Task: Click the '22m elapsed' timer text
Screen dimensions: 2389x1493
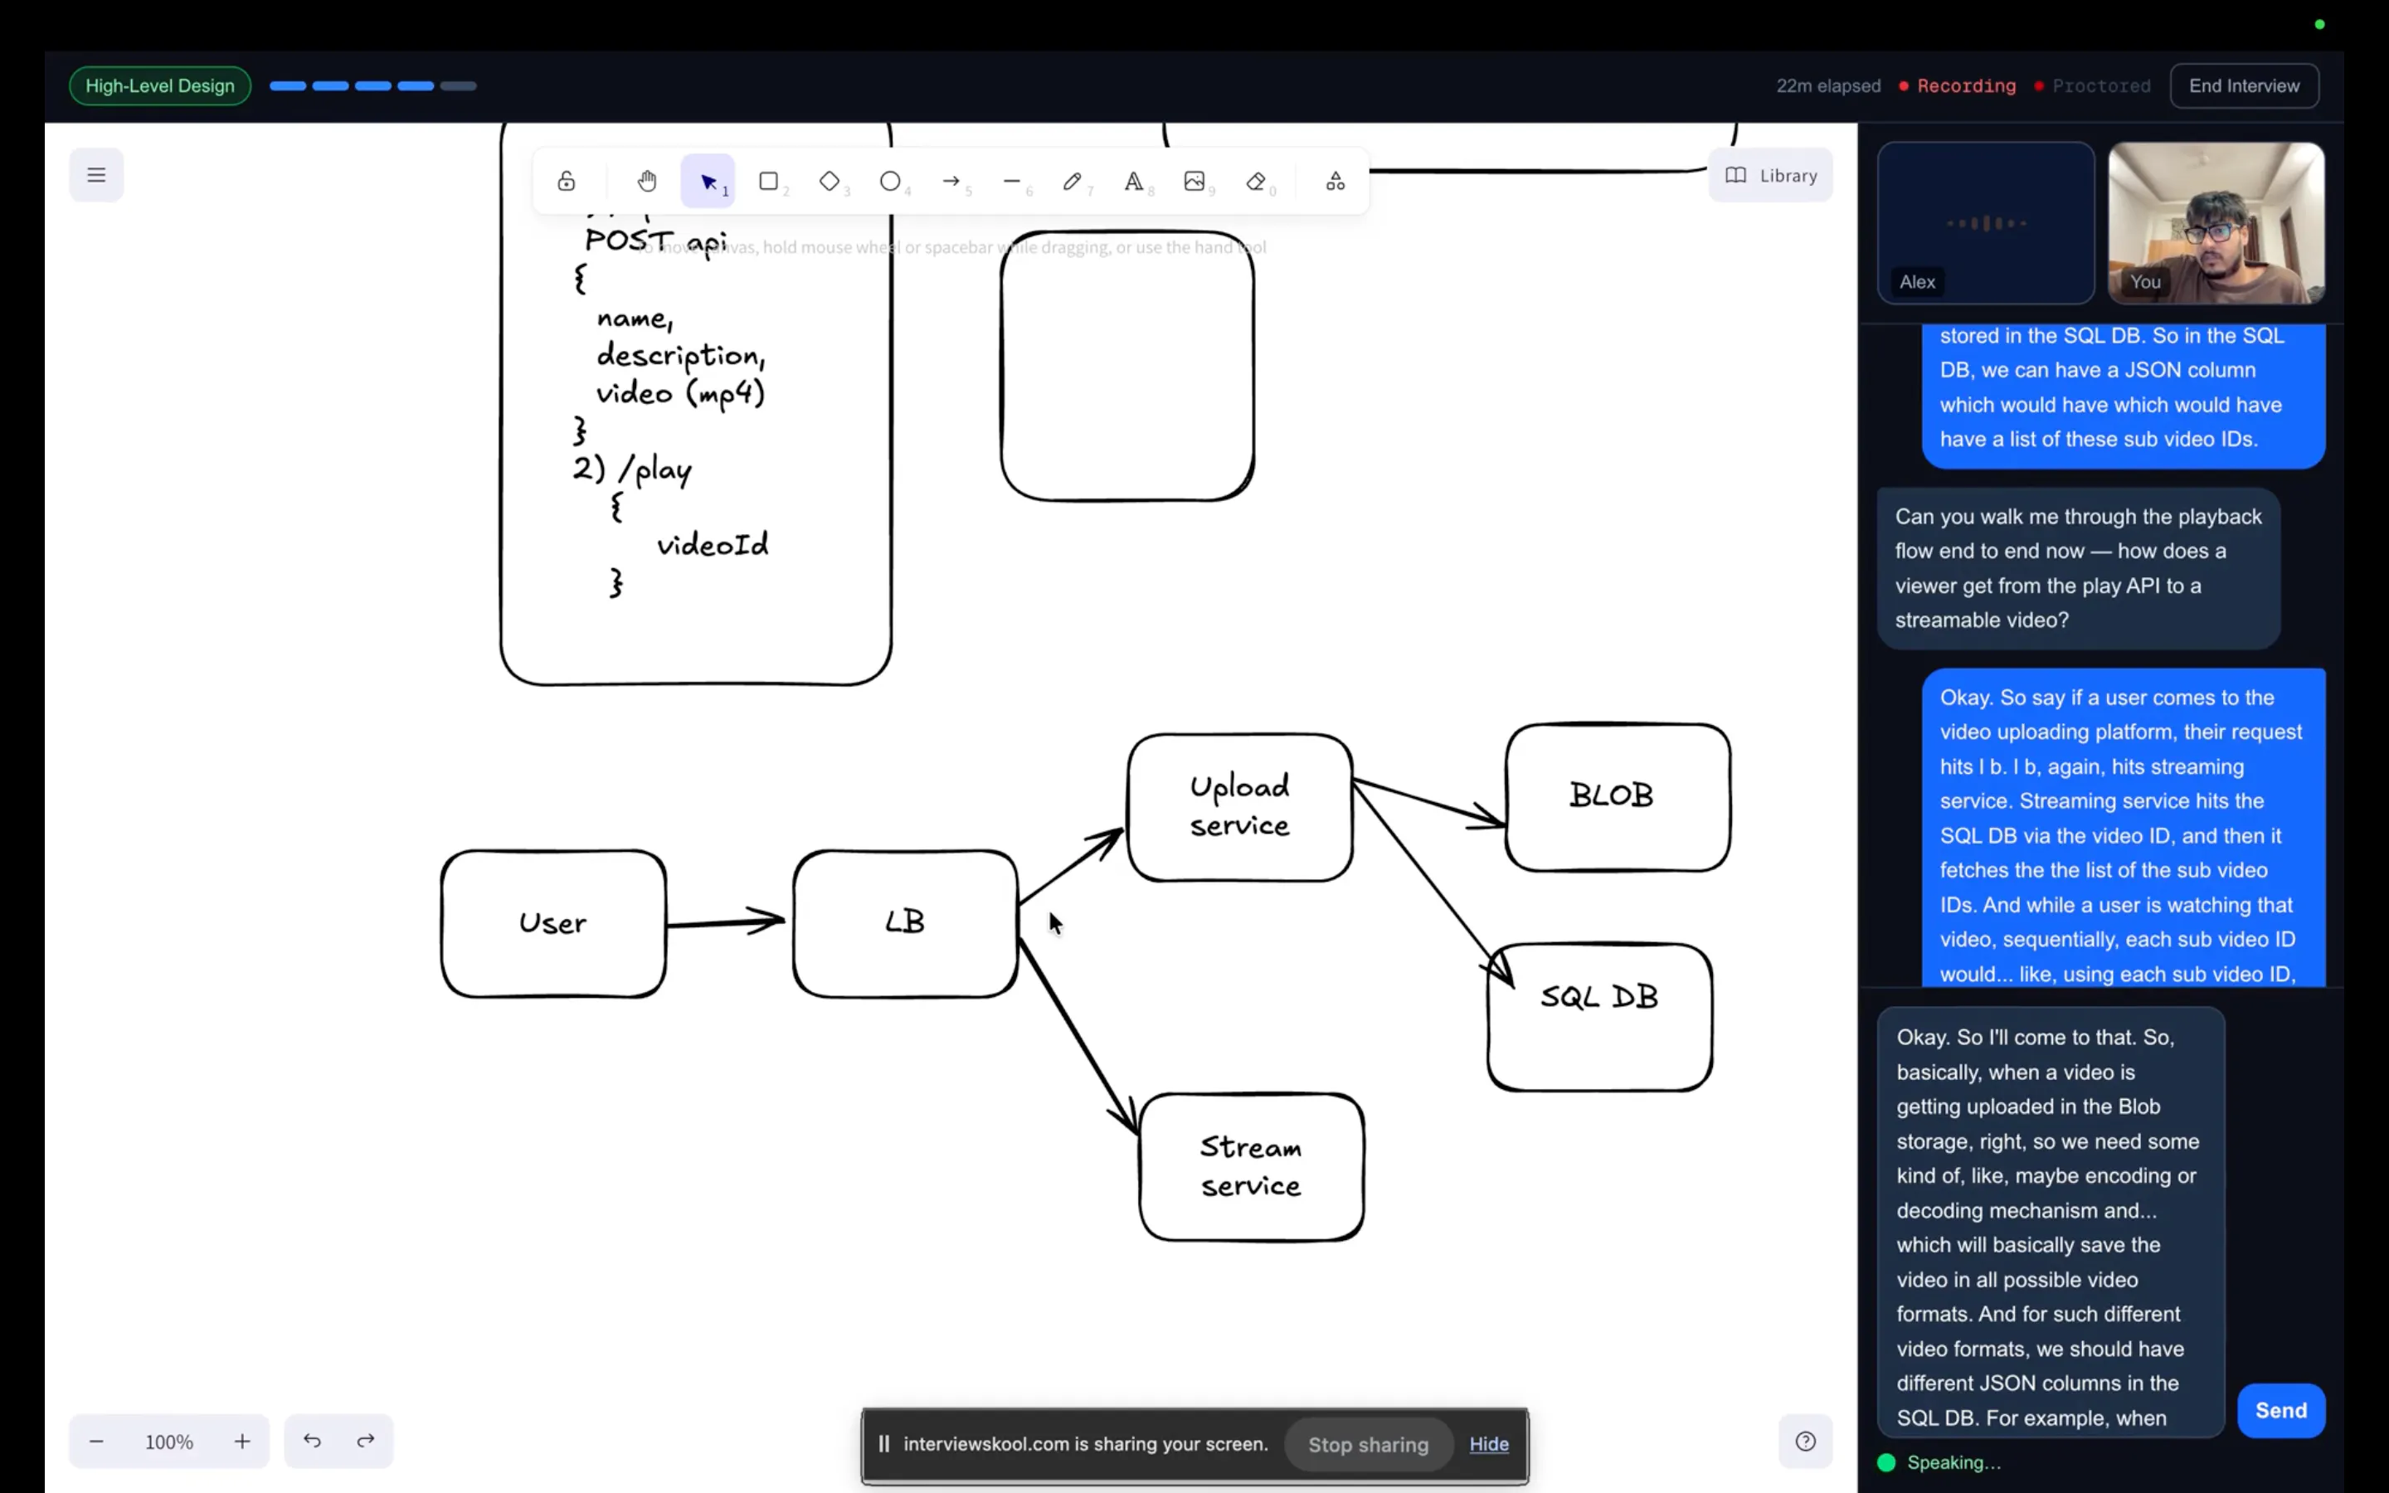Action: pyautogui.click(x=1828, y=86)
